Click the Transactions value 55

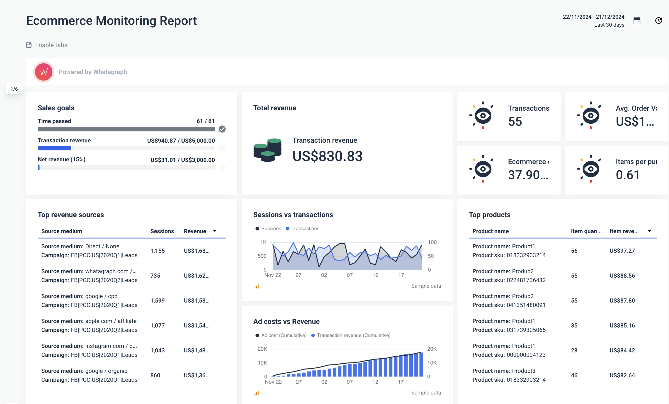click(515, 122)
